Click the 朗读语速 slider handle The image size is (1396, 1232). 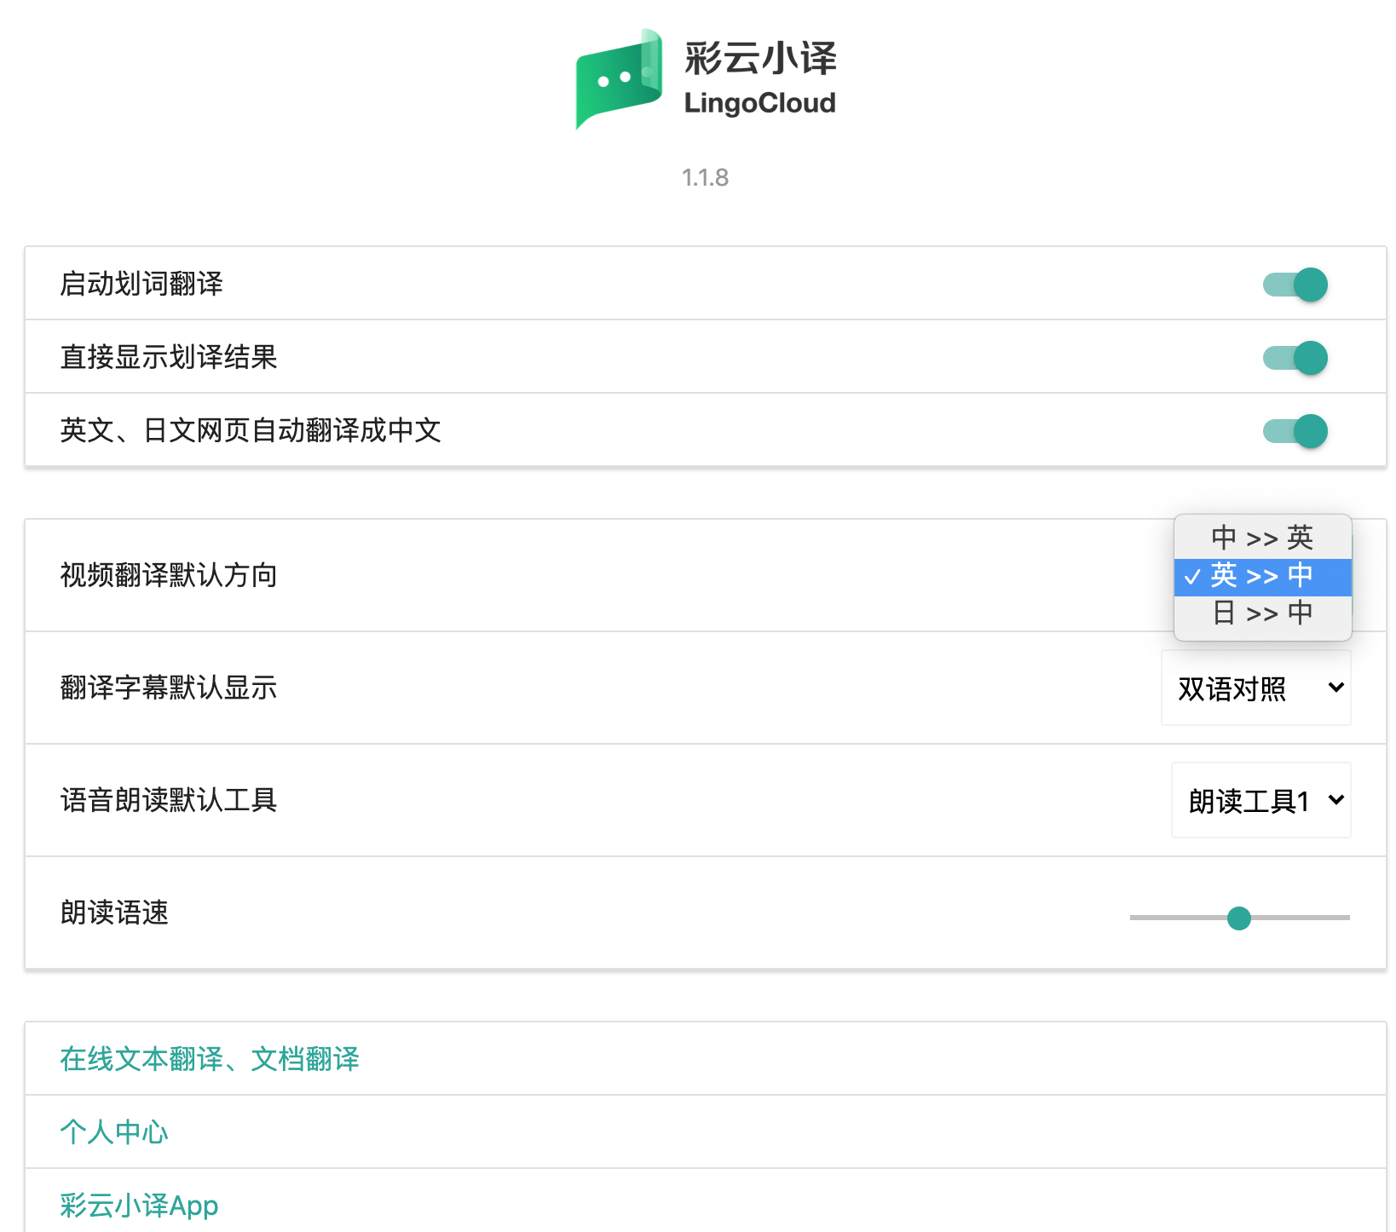click(x=1238, y=918)
